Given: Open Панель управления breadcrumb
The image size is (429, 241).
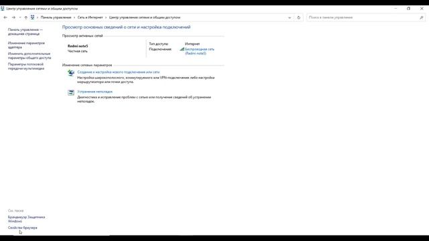Looking at the screenshot, I should (56, 17).
